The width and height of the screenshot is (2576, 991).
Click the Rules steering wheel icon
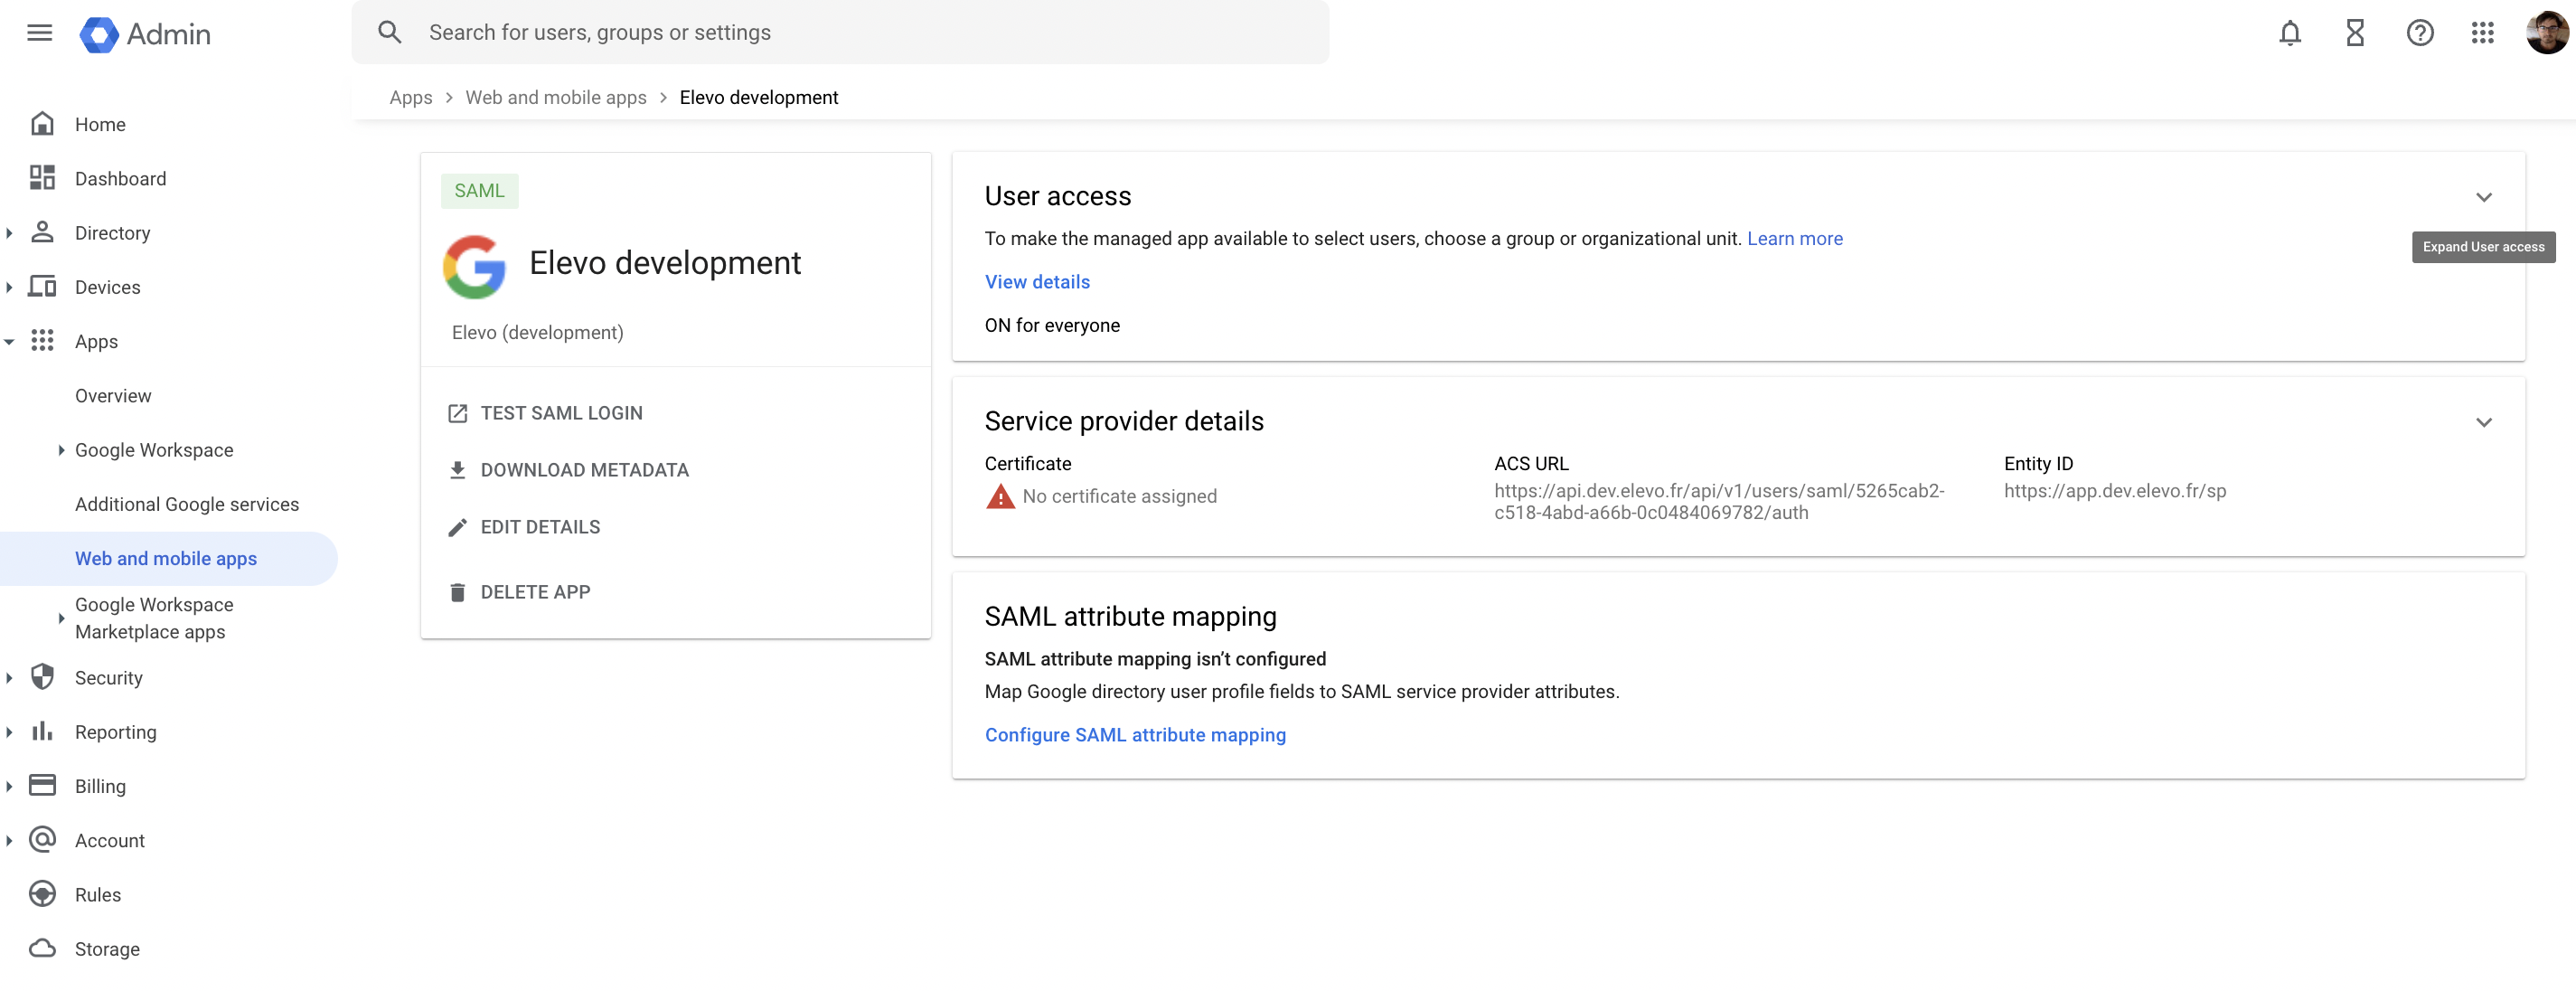tap(42, 894)
